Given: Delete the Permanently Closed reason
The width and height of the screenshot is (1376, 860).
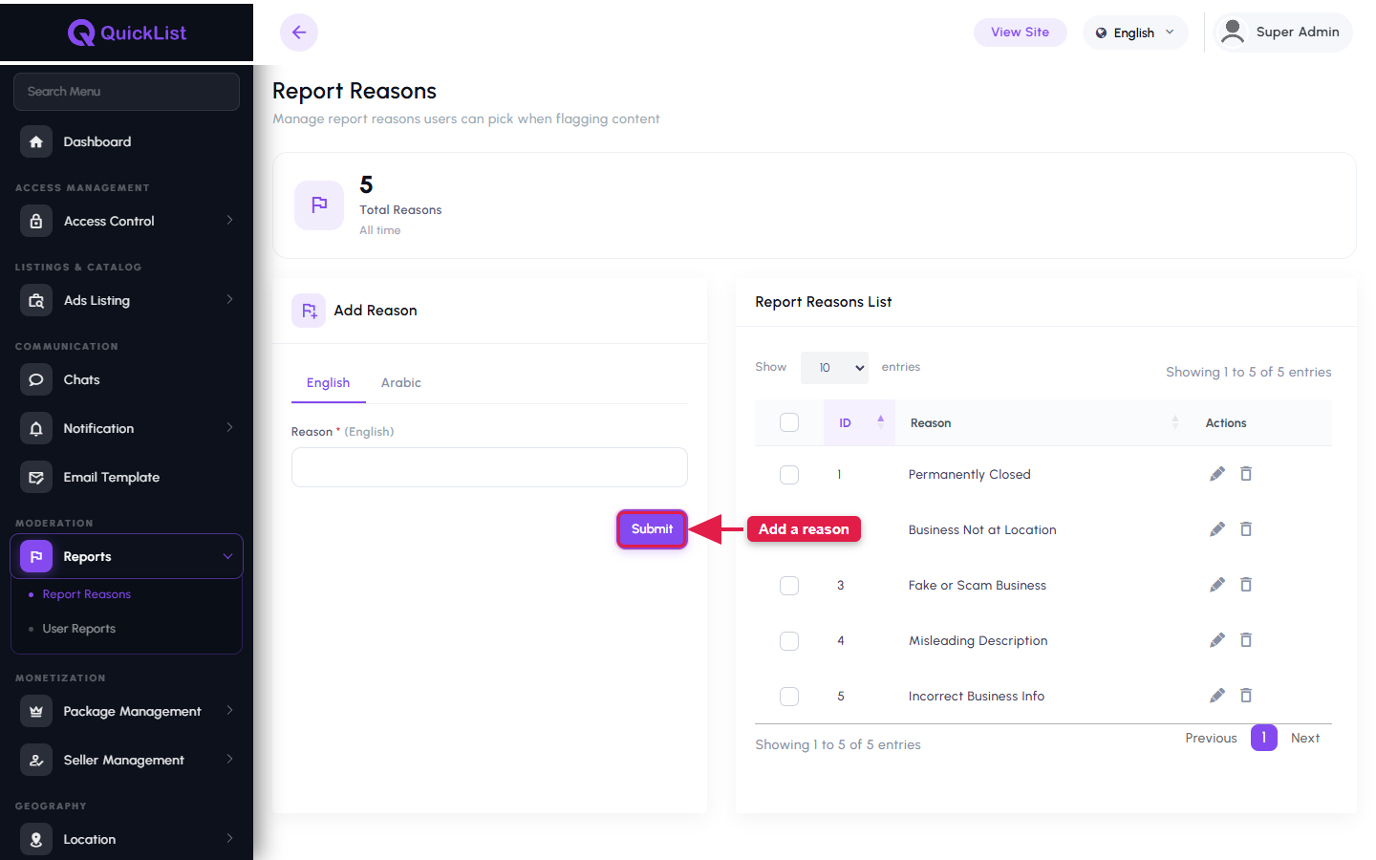Looking at the screenshot, I should pyautogui.click(x=1246, y=474).
